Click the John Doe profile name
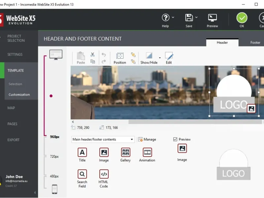Screen dimensions: 264x198 click(x=14, y=177)
